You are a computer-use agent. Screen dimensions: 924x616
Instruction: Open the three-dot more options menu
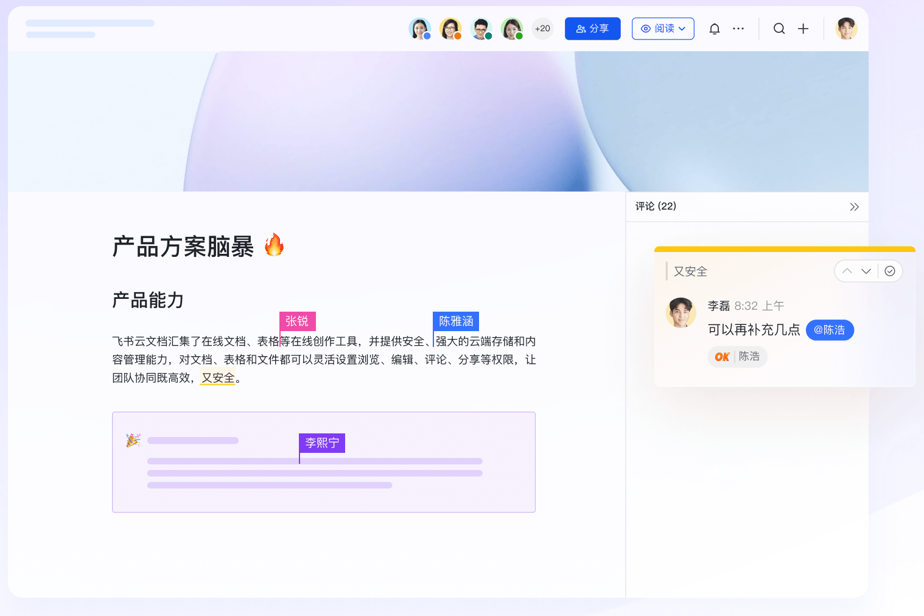(738, 29)
